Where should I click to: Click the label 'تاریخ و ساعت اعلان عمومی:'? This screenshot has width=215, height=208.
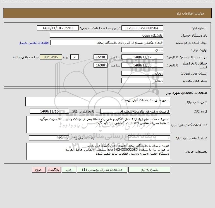[100, 28]
